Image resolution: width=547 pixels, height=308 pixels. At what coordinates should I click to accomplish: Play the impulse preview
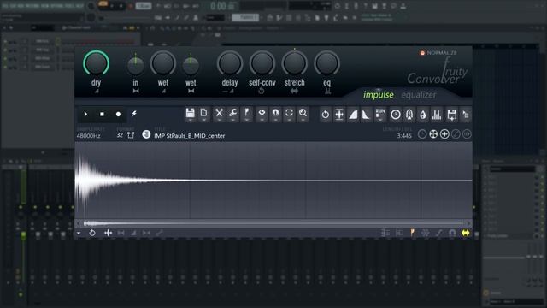[85, 114]
